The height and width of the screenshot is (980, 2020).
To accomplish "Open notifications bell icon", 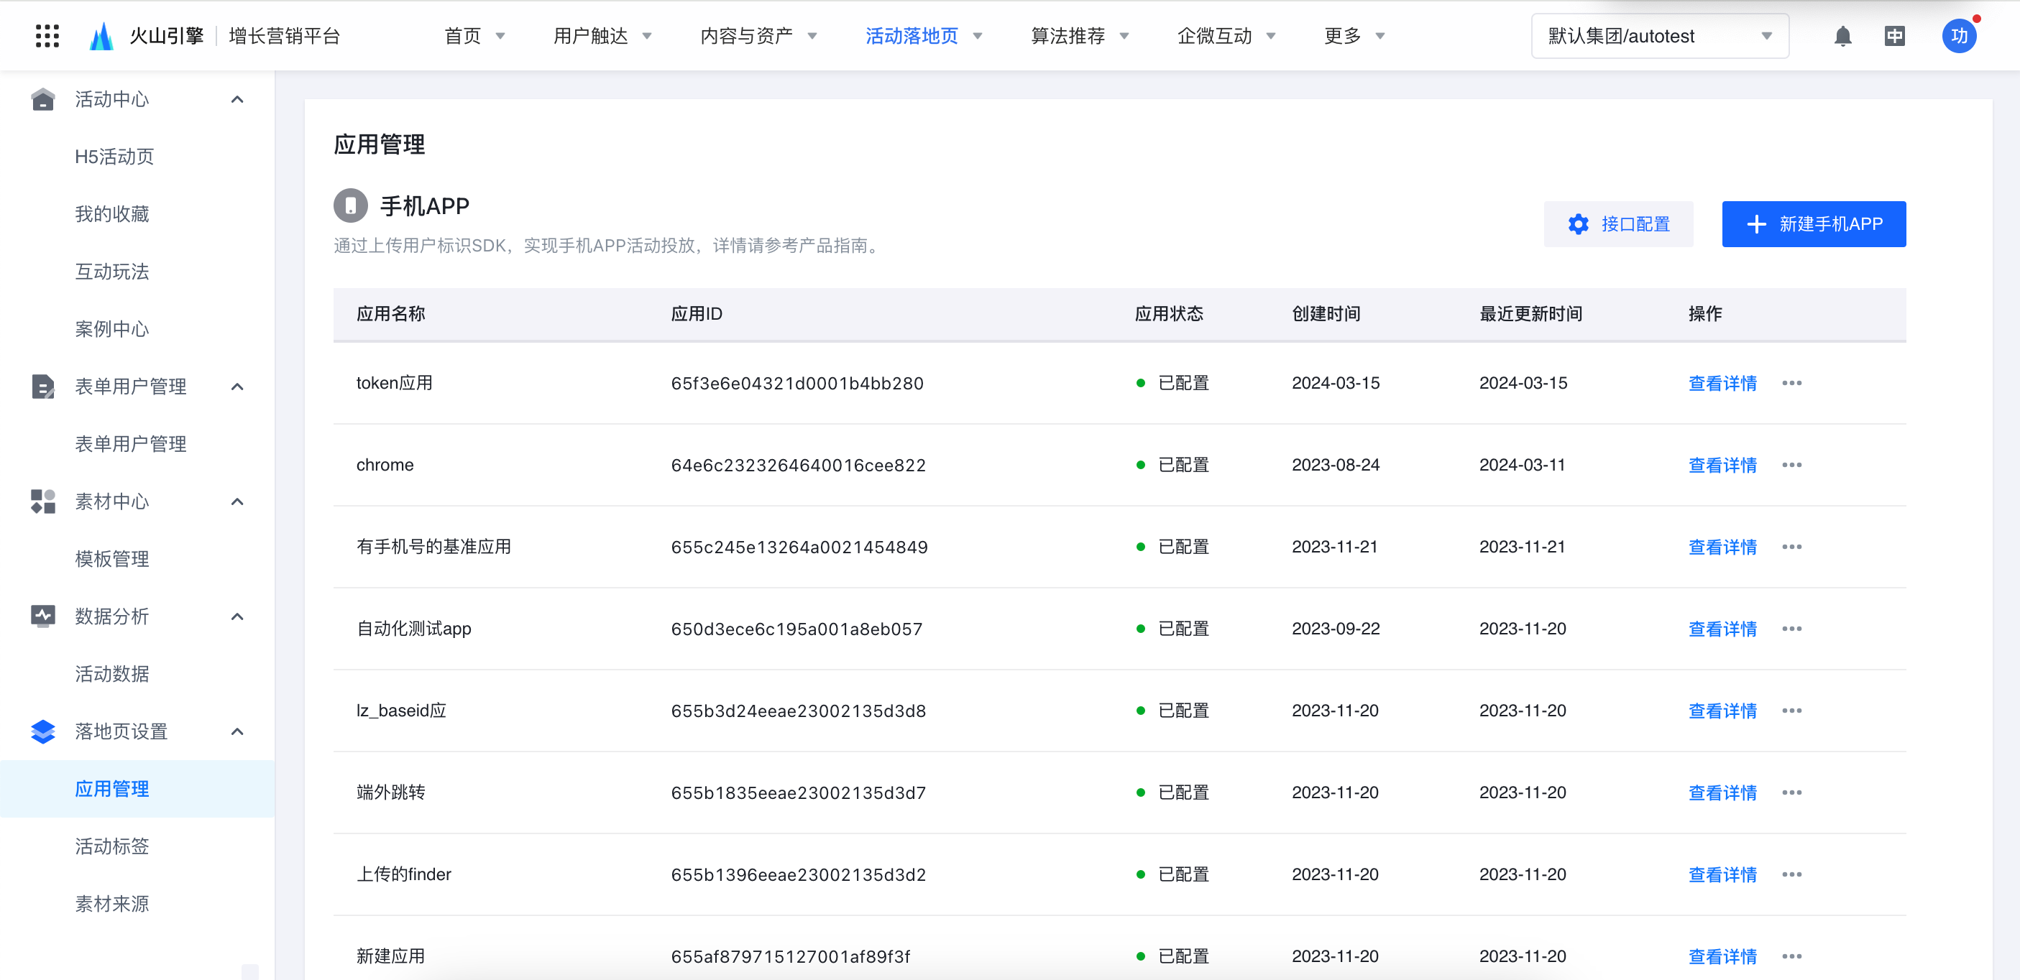I will pos(1842,36).
